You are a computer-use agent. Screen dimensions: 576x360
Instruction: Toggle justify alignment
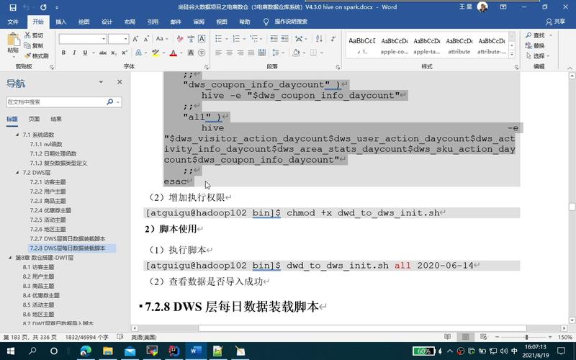(x=251, y=53)
